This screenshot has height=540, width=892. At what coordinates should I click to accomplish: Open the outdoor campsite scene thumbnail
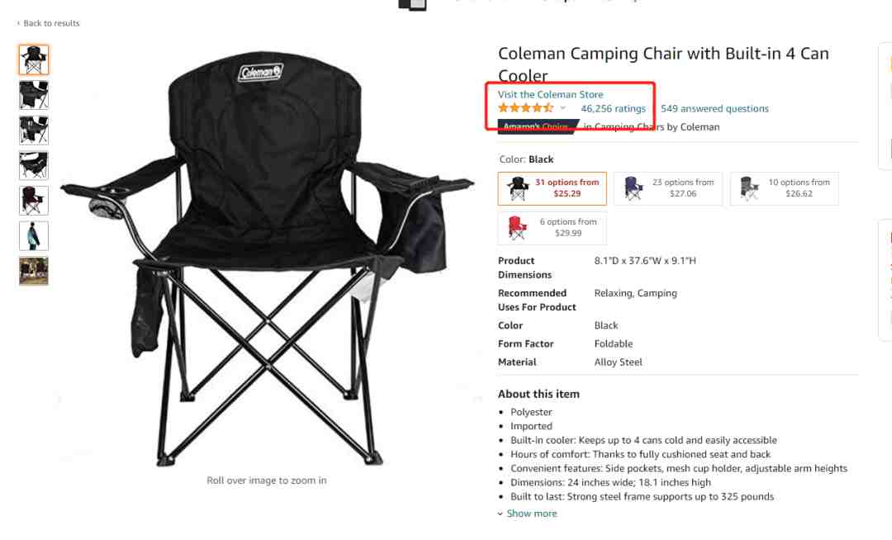pyautogui.click(x=34, y=271)
